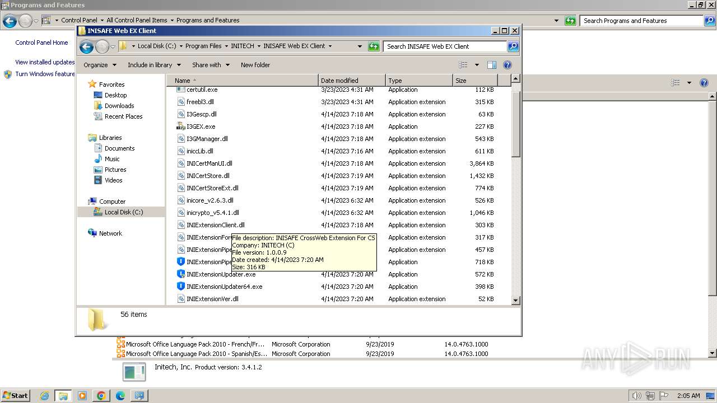Sort by Date modified column header

(352, 81)
